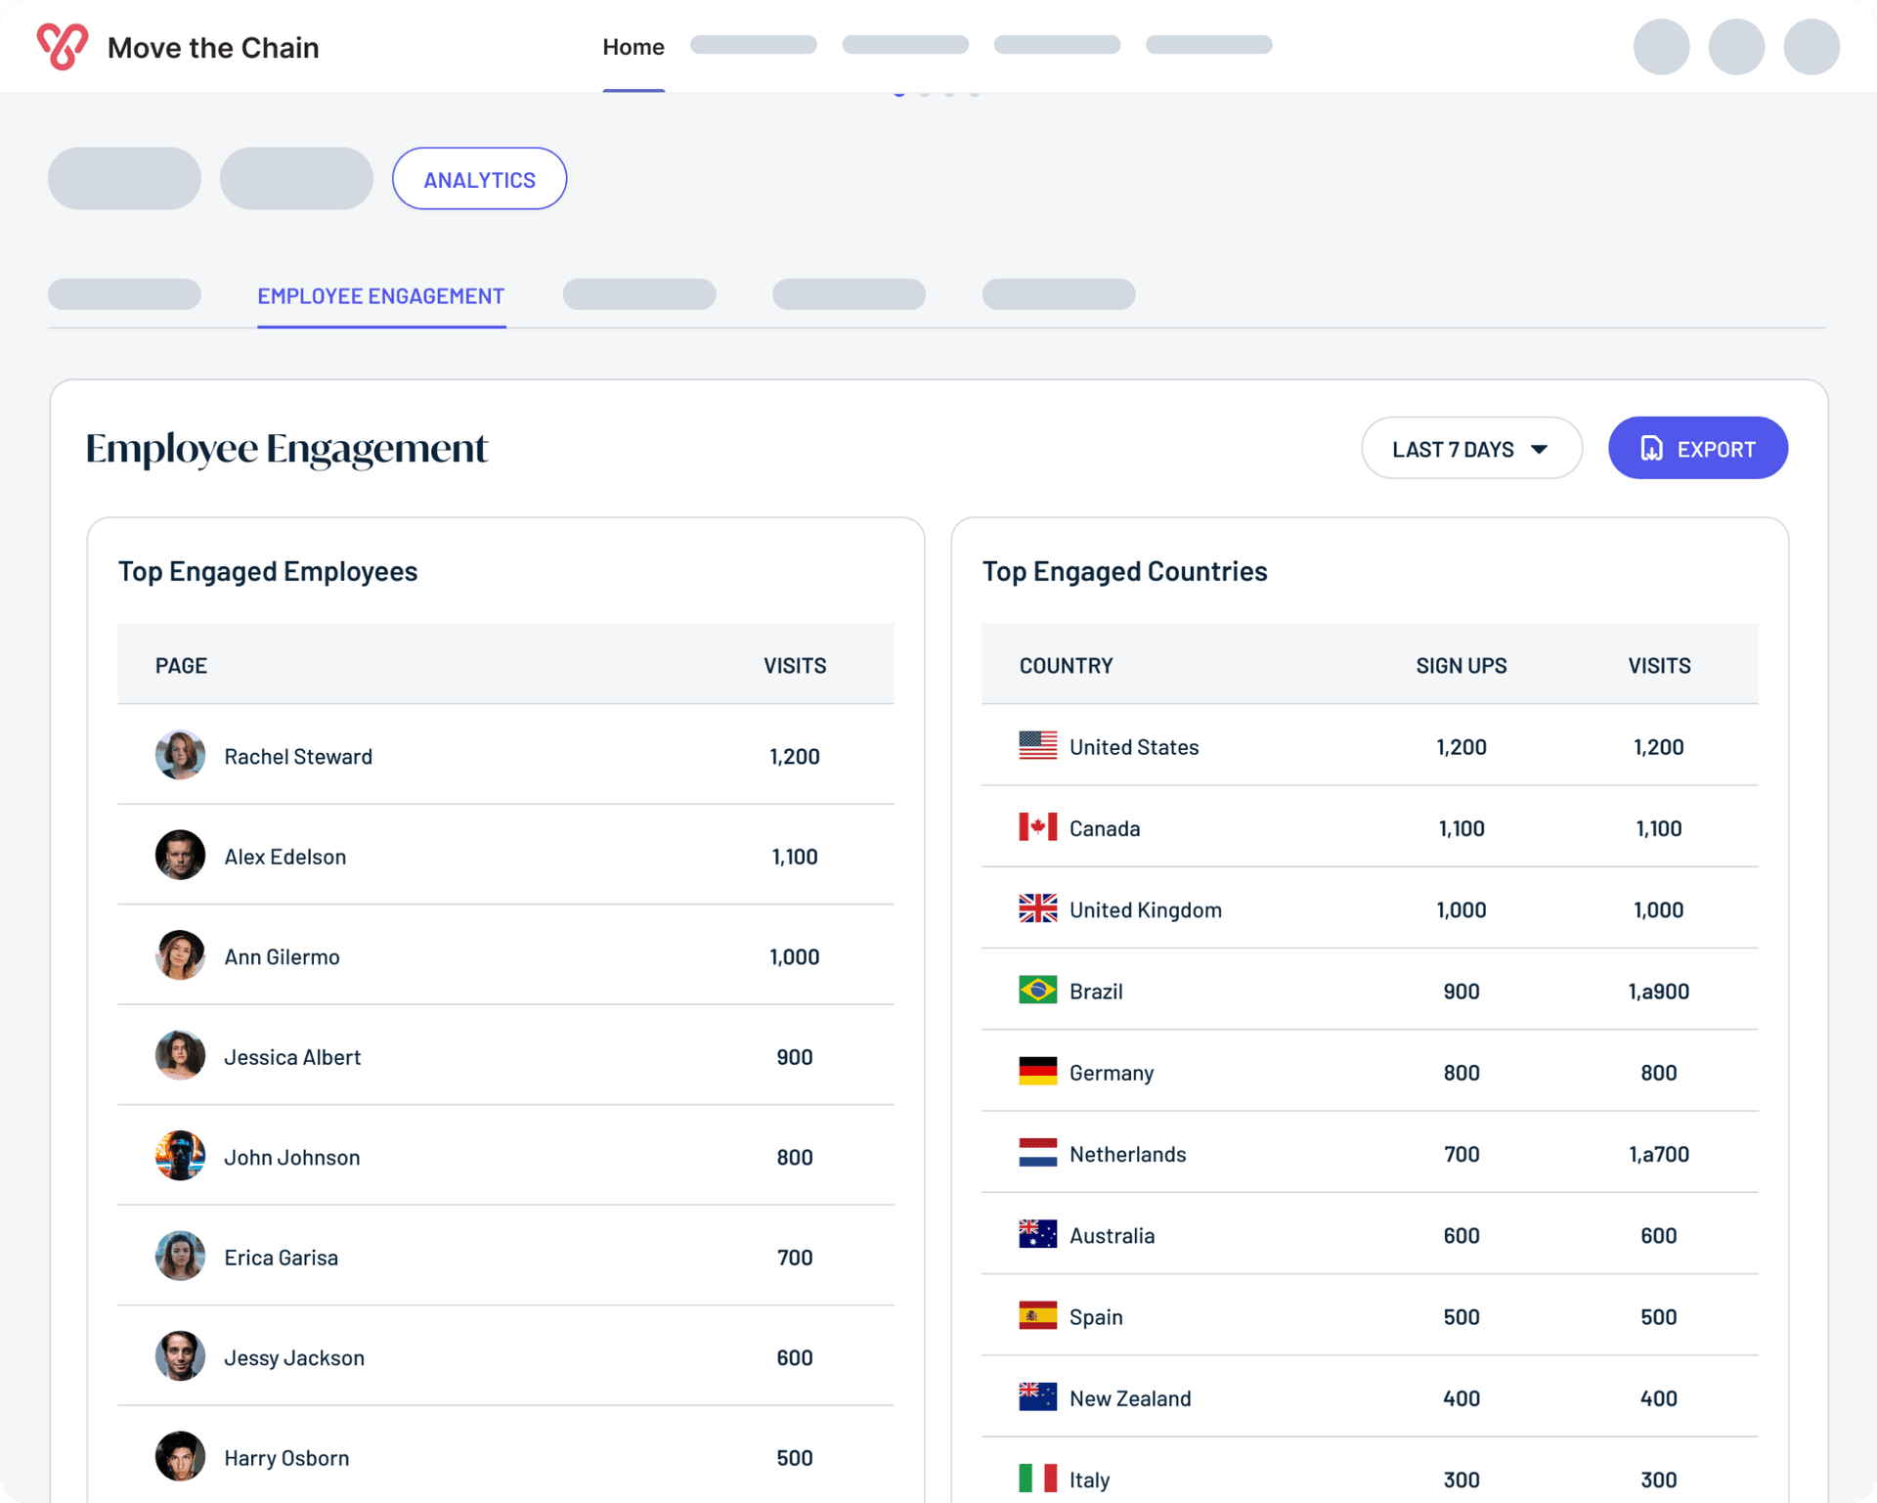
Task: Switch to the EMPLOYEE ENGAGEMENT tab
Action: [x=380, y=295]
